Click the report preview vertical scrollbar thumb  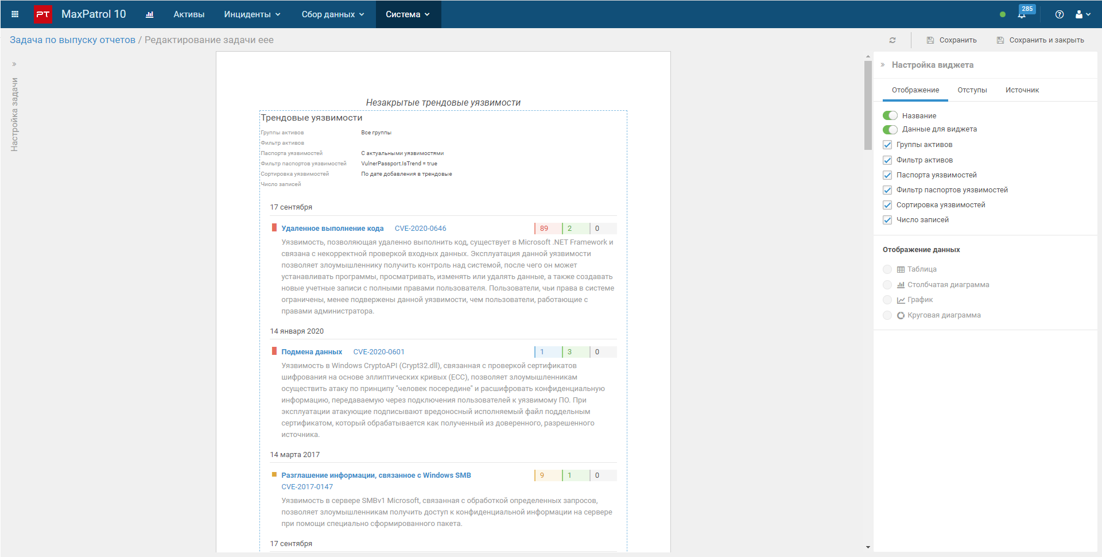pyautogui.click(x=868, y=105)
